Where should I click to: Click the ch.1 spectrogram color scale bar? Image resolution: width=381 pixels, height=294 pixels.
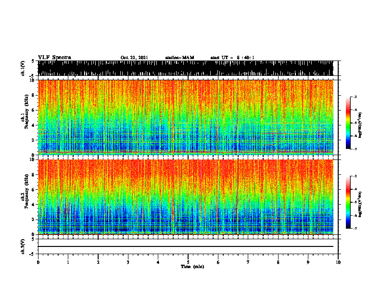point(348,123)
